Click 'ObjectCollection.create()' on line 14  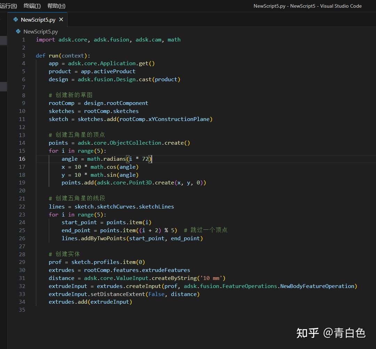pos(150,143)
